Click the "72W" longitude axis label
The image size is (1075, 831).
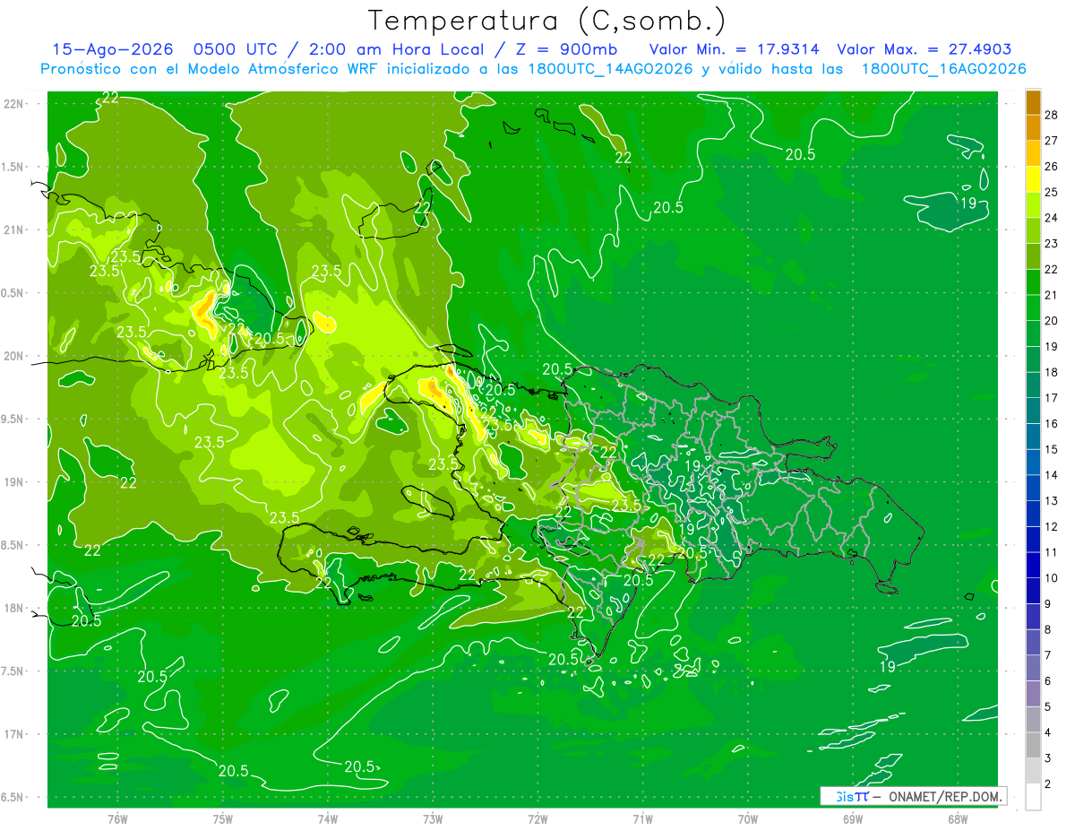click(537, 818)
